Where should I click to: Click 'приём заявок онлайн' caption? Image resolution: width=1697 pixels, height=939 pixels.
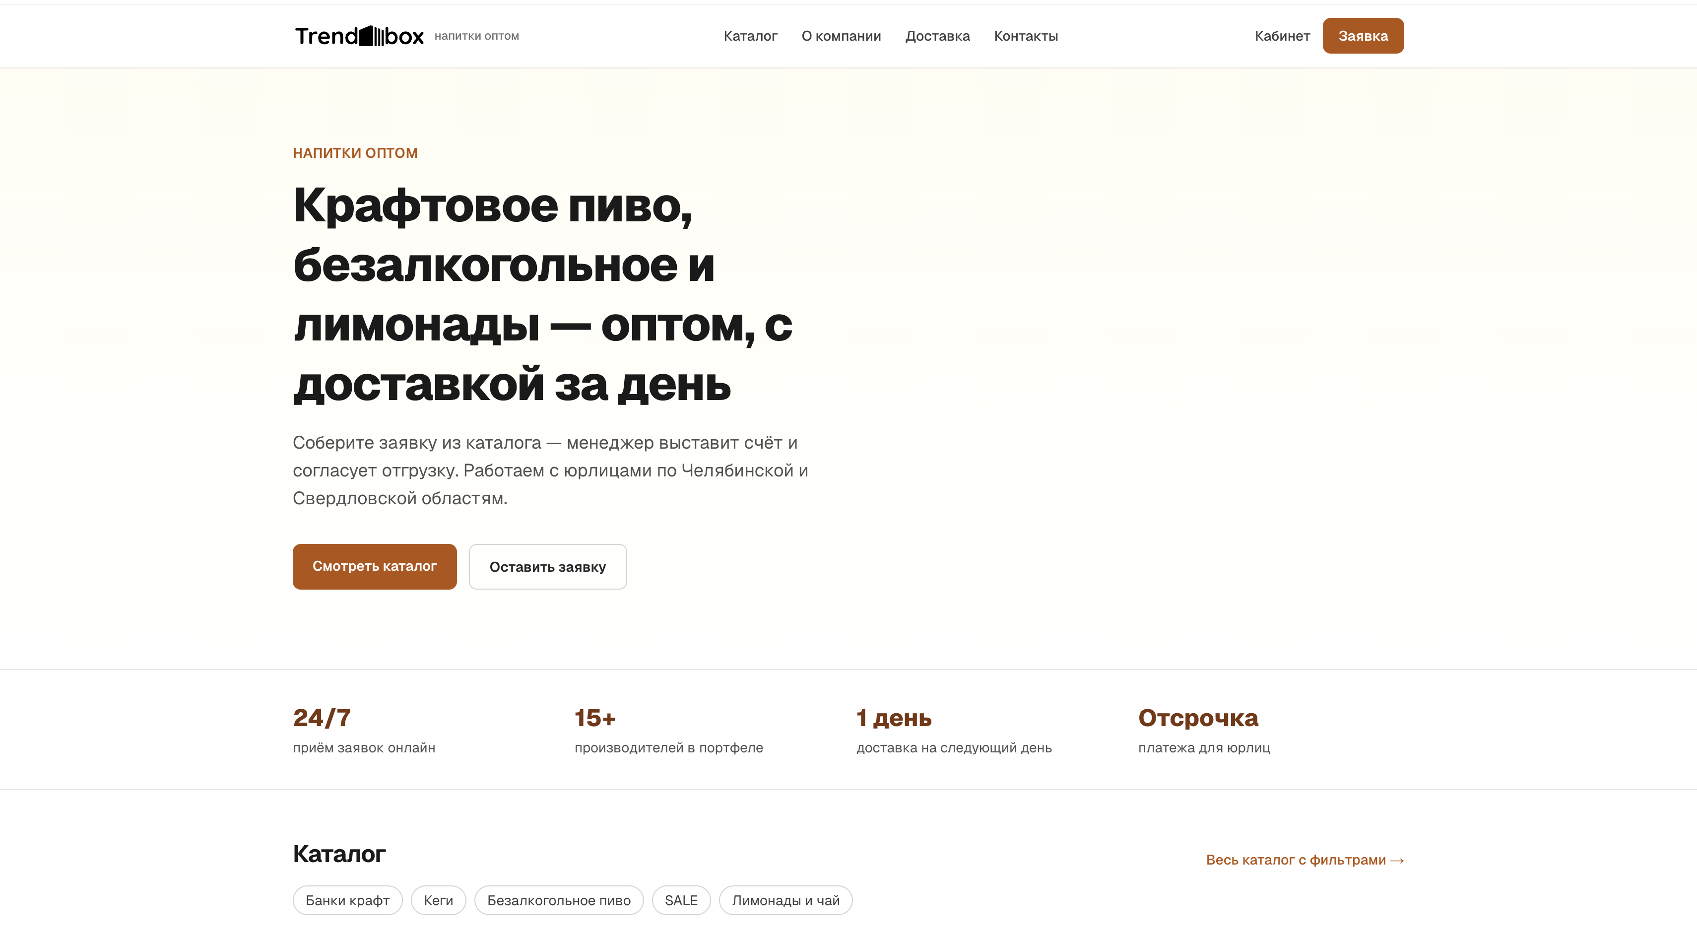364,748
